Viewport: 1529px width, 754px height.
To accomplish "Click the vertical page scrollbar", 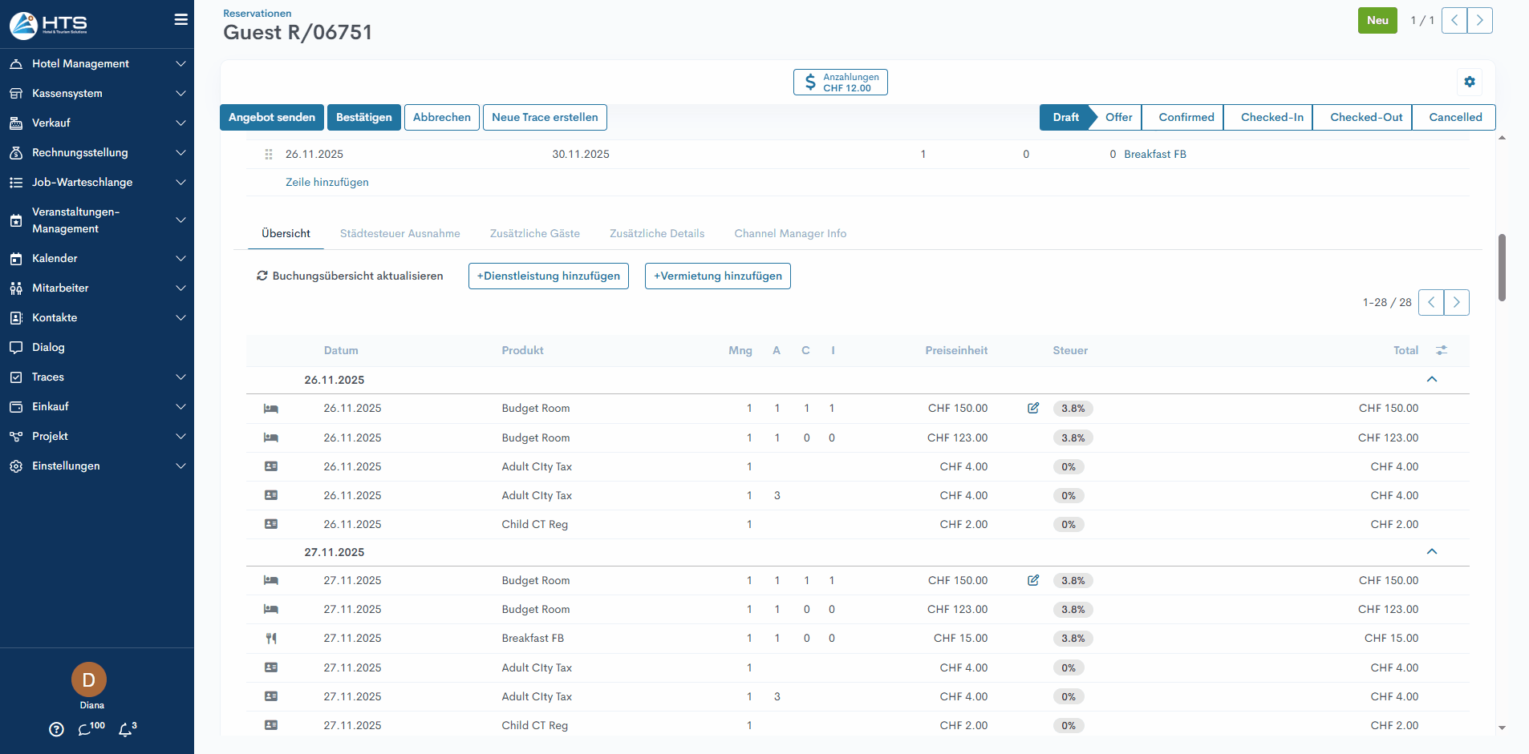I will (x=1502, y=268).
